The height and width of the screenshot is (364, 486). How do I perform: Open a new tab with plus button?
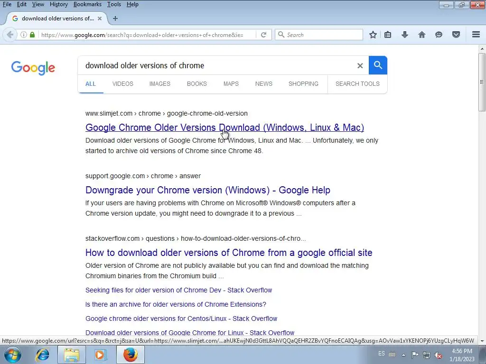115,18
